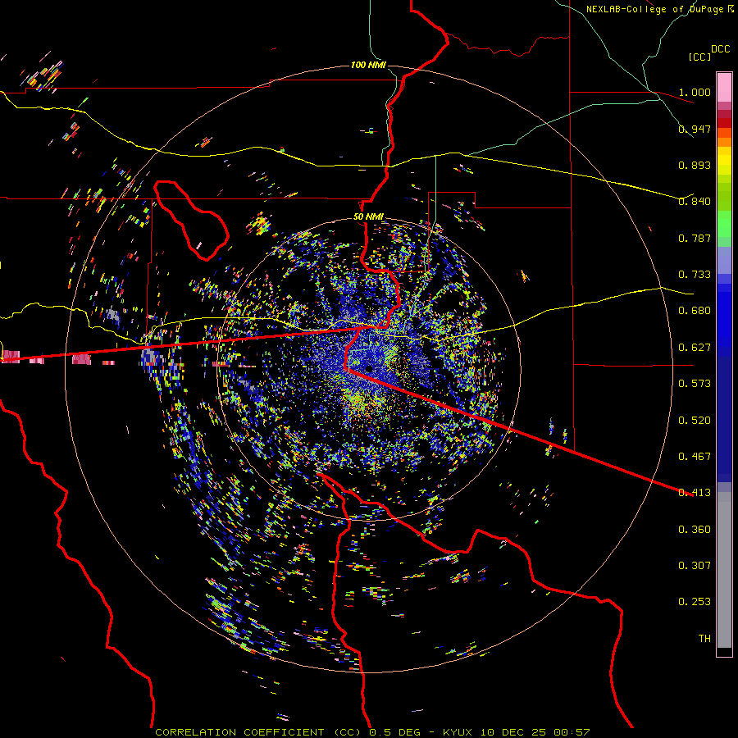The width and height of the screenshot is (738, 738).
Task: Click the 0.680 color scale label
Action: [695, 310]
